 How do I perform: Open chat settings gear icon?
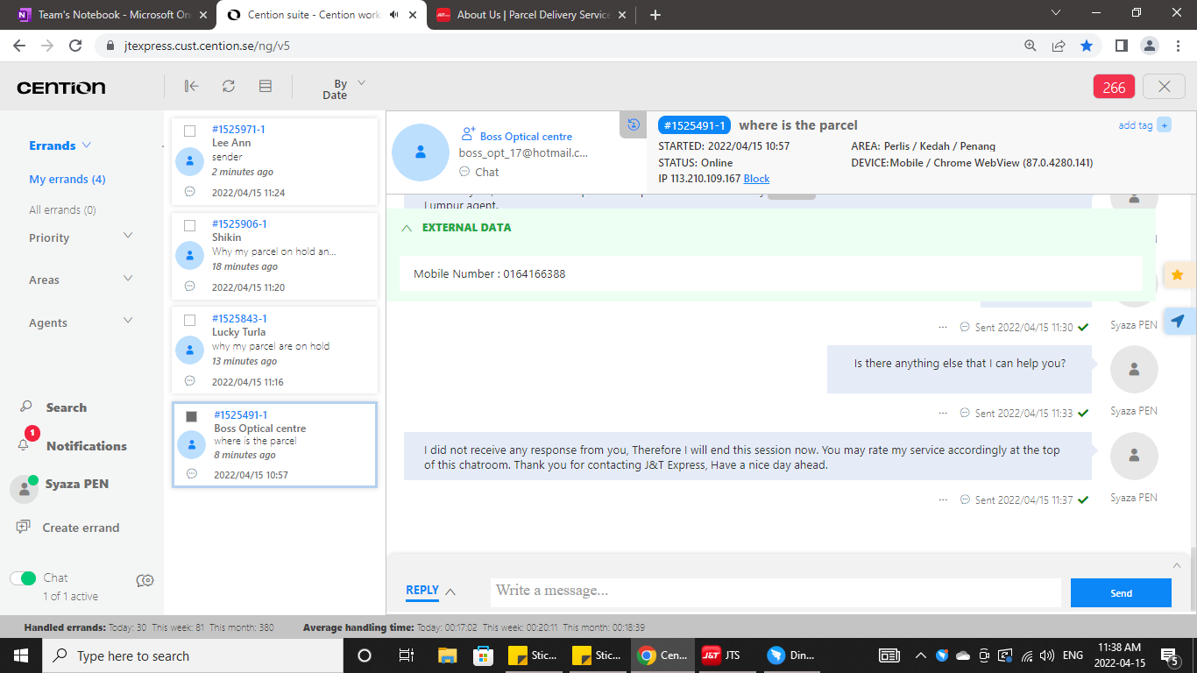coord(145,580)
